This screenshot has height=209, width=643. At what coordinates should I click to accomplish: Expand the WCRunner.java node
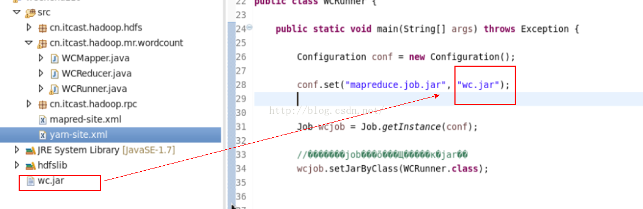click(x=41, y=88)
